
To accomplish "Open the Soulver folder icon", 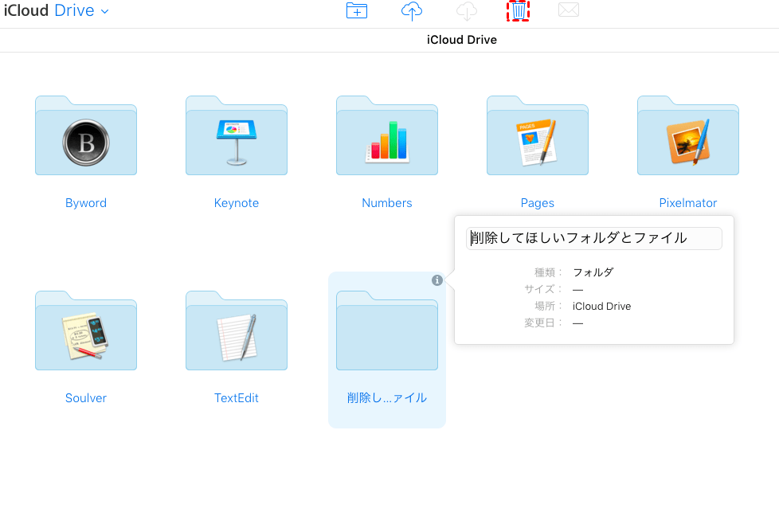I will 86,331.
